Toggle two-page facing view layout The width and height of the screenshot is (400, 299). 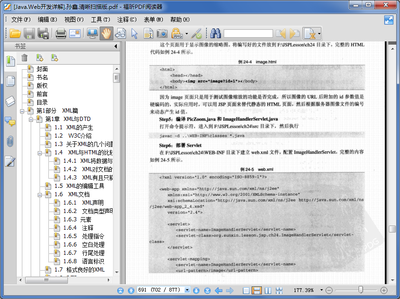(x=268, y=290)
